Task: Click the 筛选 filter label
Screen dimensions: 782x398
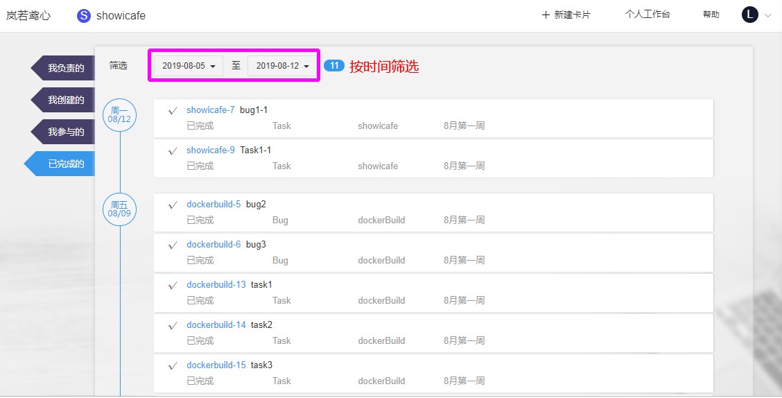Action: coord(119,65)
